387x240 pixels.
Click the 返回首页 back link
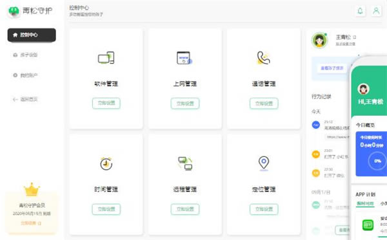pos(25,99)
